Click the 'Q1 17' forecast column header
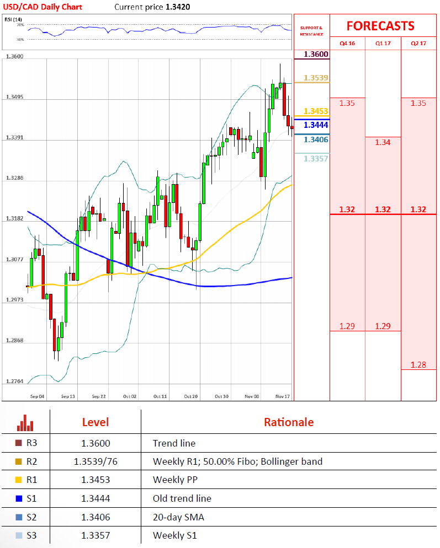This screenshot has height=548, width=440. click(x=383, y=44)
